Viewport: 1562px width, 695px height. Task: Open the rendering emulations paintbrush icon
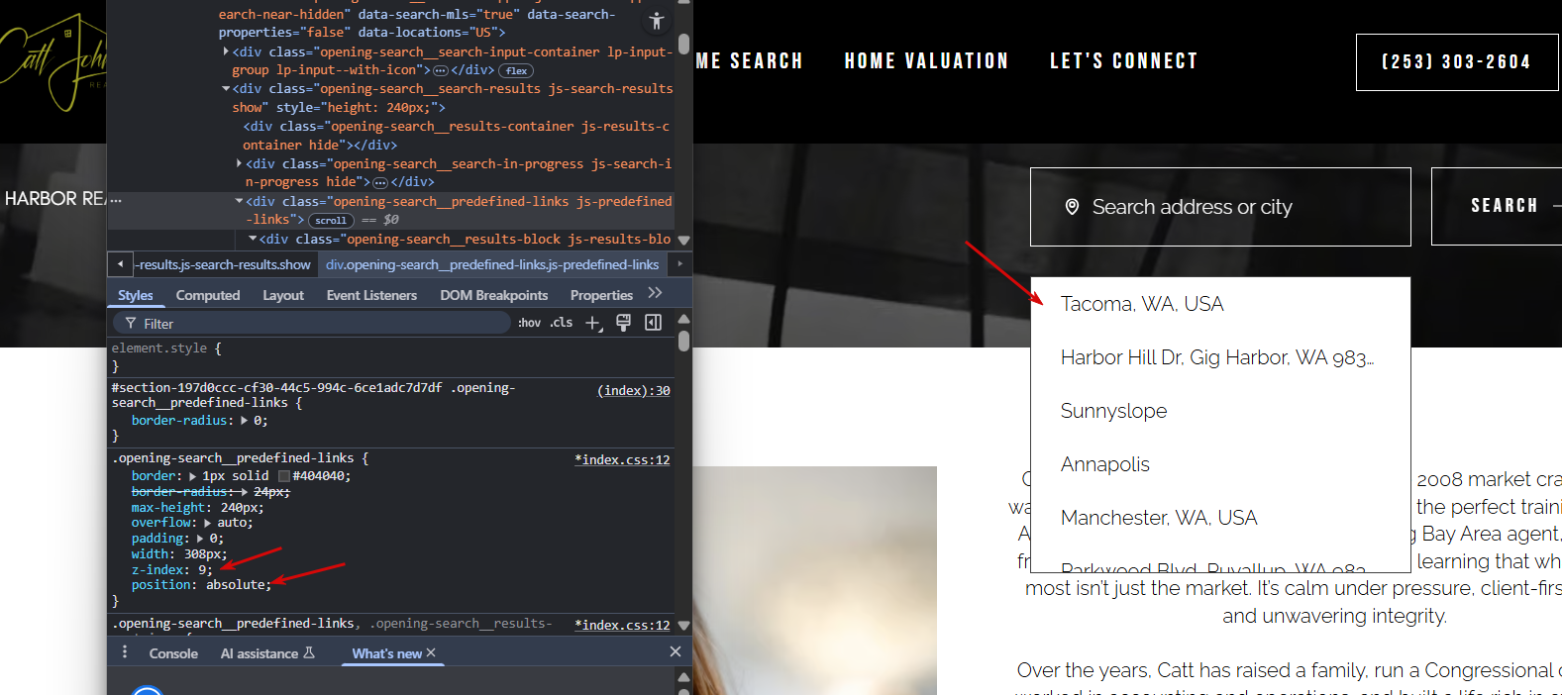pyautogui.click(x=624, y=323)
